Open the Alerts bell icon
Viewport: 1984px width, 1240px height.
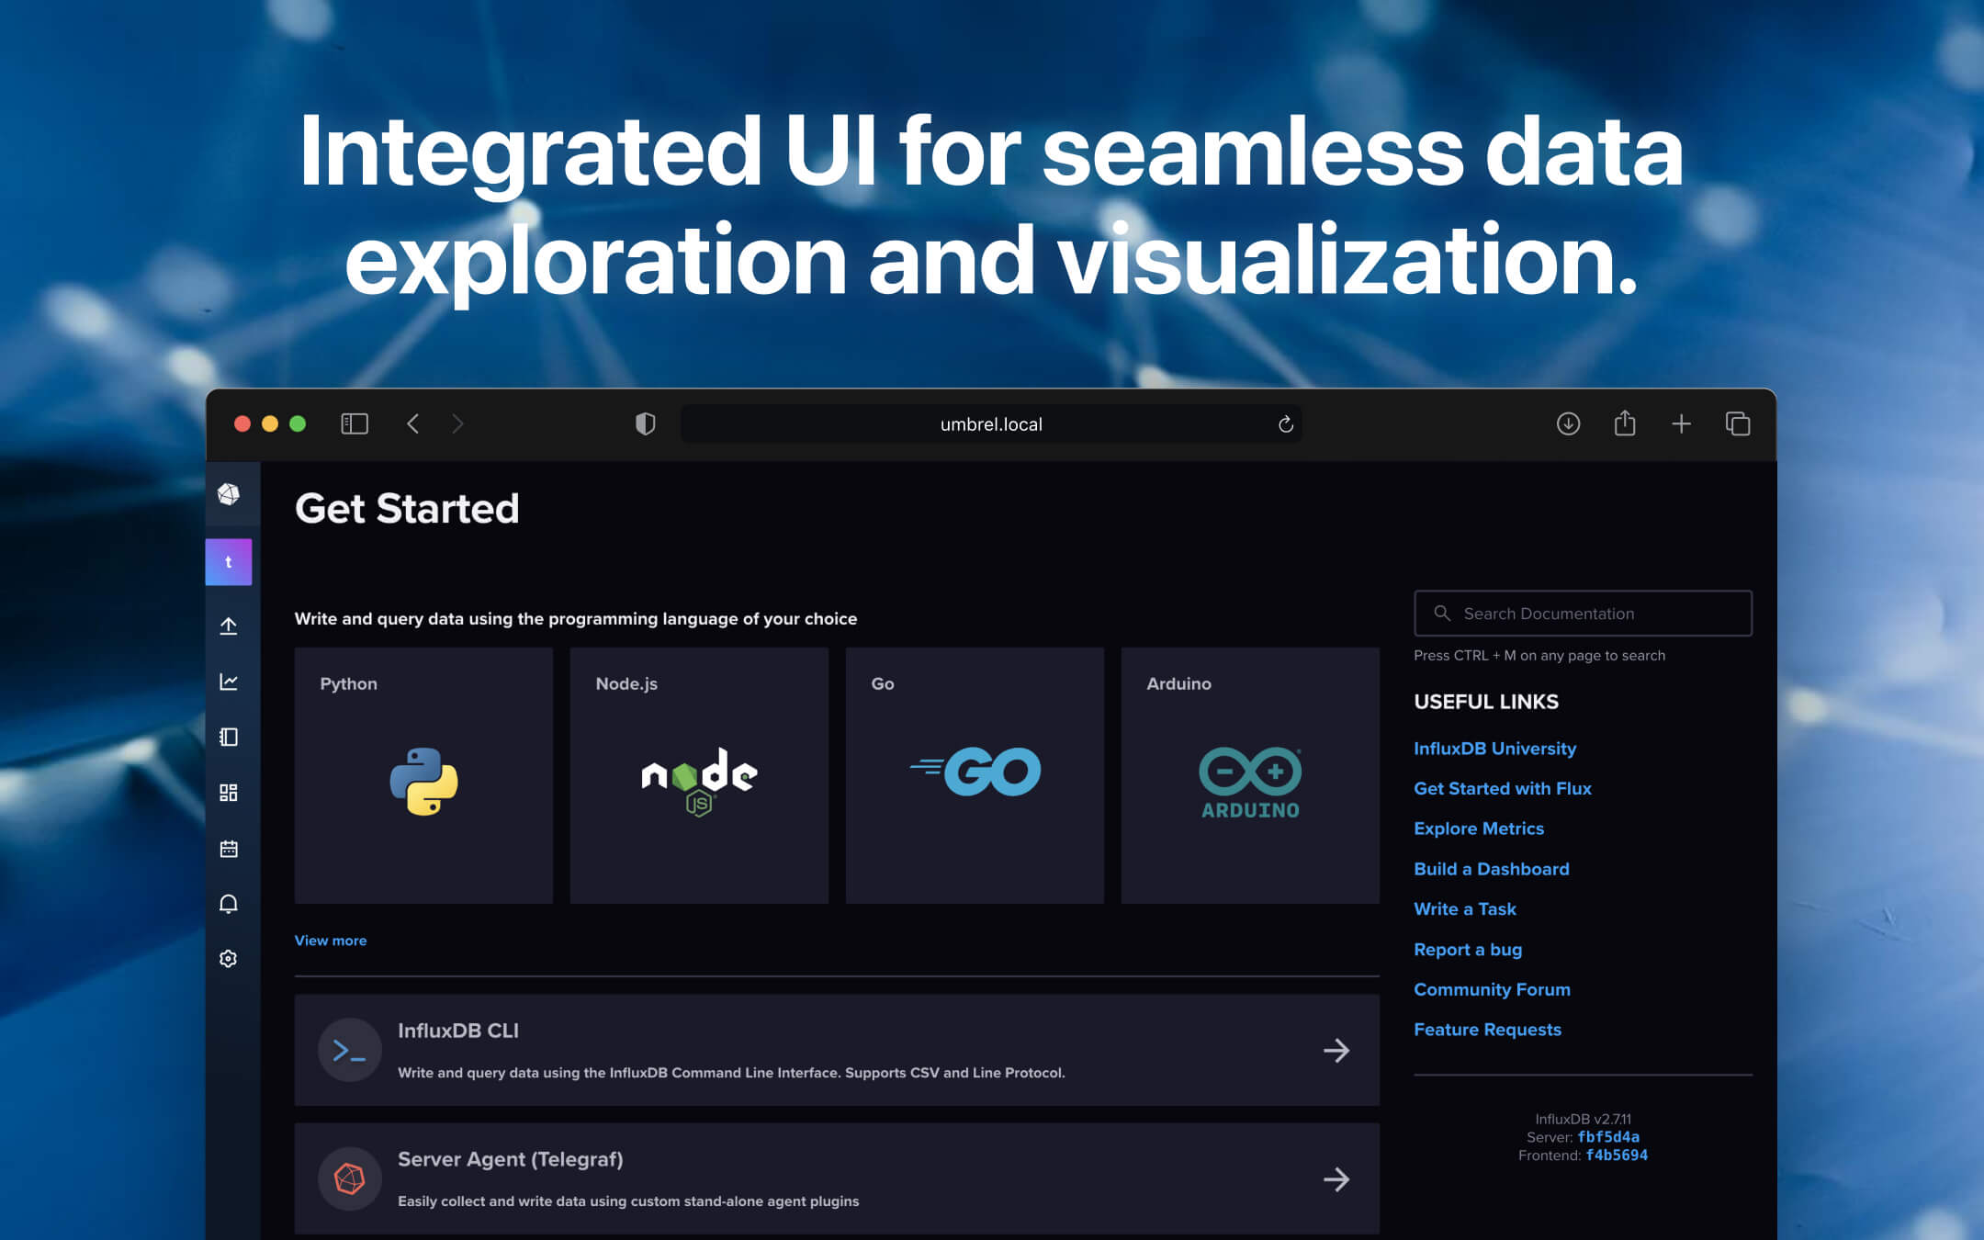(229, 905)
